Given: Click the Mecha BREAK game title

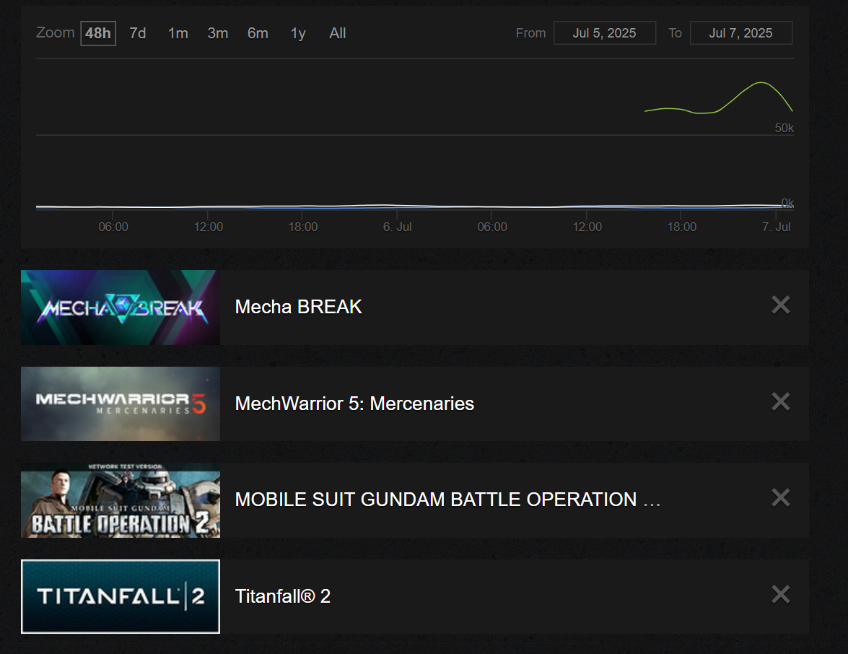Looking at the screenshot, I should point(299,307).
